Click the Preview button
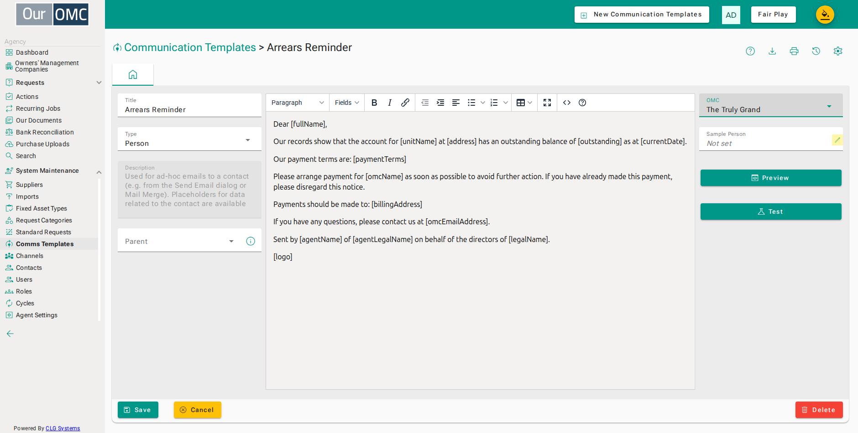The height and width of the screenshot is (433, 858). [771, 178]
